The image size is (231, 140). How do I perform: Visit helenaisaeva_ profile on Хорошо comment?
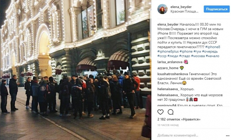tap(168, 89)
